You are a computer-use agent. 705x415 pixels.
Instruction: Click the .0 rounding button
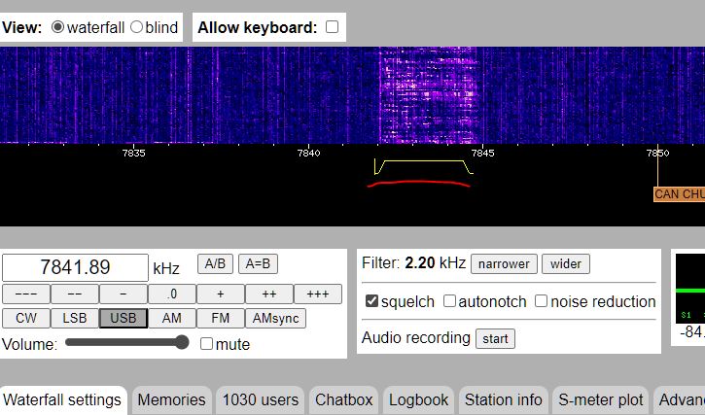172,294
